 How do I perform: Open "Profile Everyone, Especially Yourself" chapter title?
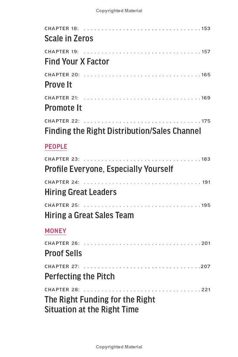click(109, 169)
